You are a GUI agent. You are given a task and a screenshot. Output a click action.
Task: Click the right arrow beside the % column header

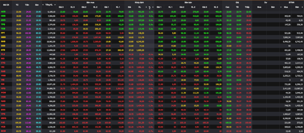(x=153, y=7)
